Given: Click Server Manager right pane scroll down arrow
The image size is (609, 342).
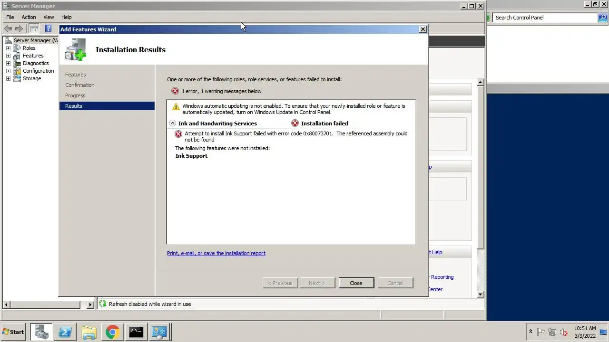Looking at the screenshot, I should pyautogui.click(x=481, y=294).
